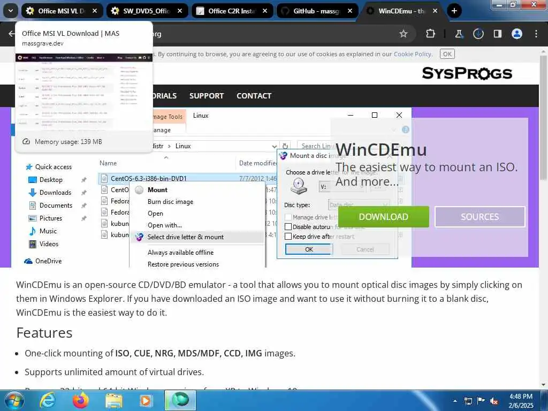Screen dimensions: 548x411
Task: Open the user profile avatar
Action: pyautogui.click(x=516, y=34)
